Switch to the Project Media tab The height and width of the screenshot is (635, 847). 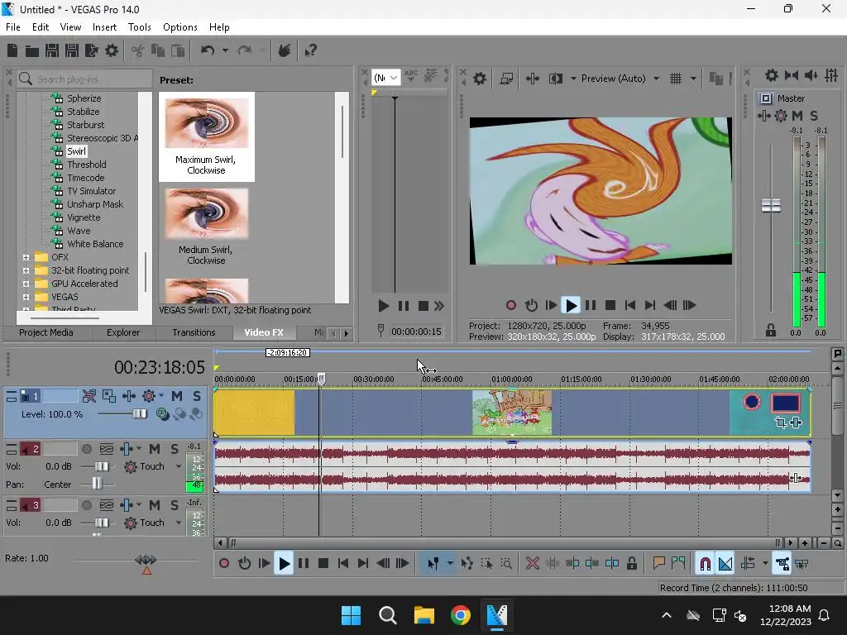click(x=46, y=332)
